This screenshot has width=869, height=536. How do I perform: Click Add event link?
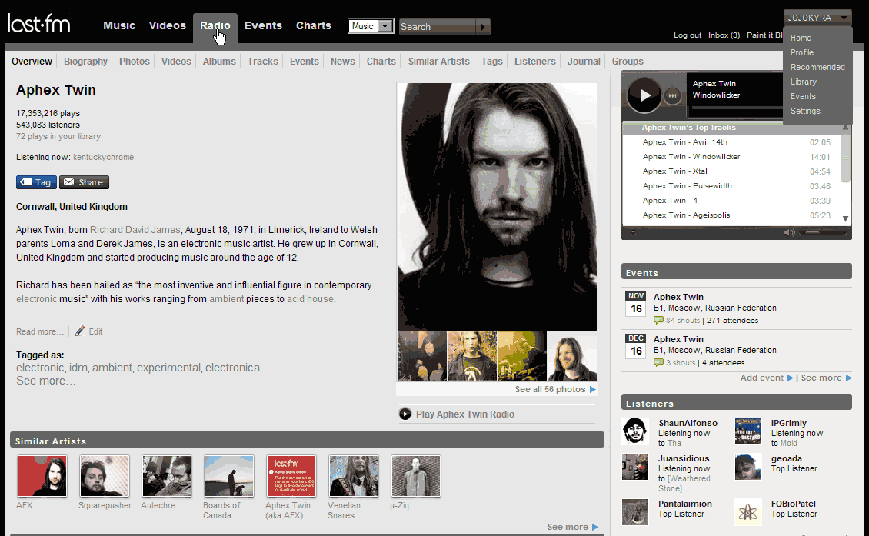762,378
